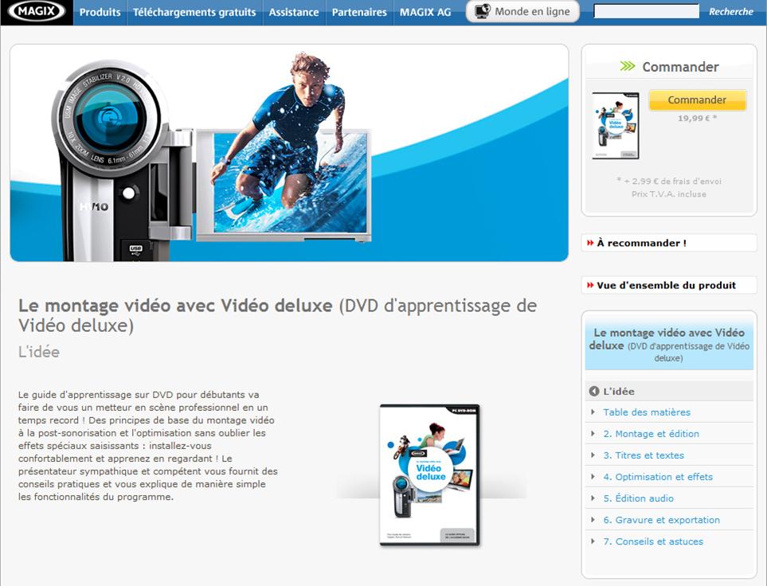
Task: Click red arrow icon beside À recommander
Action: (x=590, y=243)
